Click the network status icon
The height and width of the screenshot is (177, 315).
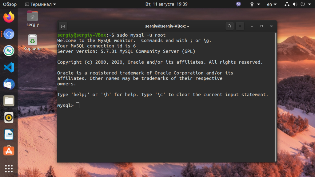pos(287,4)
